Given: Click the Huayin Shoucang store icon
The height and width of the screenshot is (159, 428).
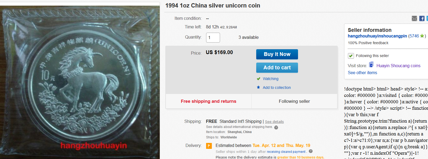Looking at the screenshot, I should 371,65.
